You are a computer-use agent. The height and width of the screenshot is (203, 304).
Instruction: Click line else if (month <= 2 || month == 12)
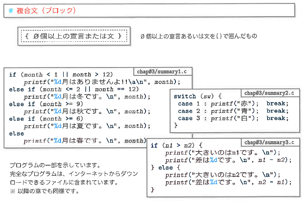74,89
